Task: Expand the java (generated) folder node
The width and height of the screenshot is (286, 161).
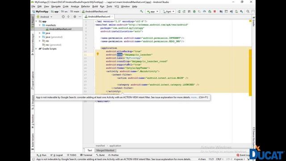Action: (x=40, y=37)
